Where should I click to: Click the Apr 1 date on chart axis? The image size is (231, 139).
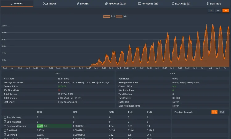click(203, 68)
